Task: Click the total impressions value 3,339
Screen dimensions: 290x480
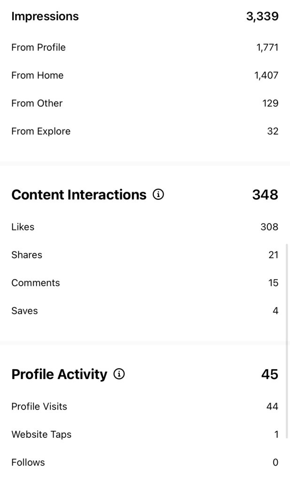Action: tap(262, 16)
